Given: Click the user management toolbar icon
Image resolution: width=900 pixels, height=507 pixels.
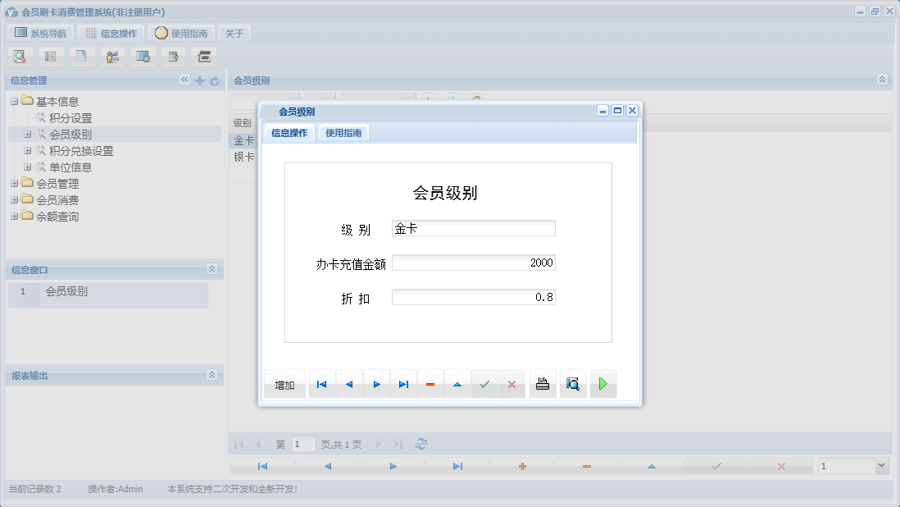Looking at the screenshot, I should (112, 56).
